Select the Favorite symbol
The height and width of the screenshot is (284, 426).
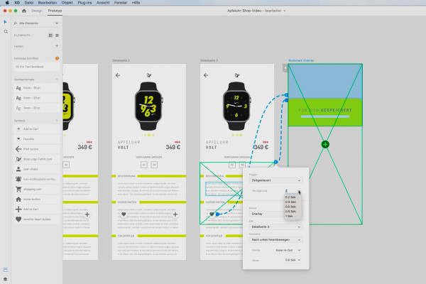(36, 139)
